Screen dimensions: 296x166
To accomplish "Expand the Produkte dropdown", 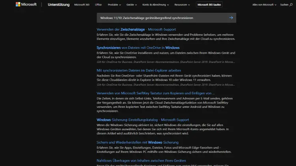I will 114,4.
